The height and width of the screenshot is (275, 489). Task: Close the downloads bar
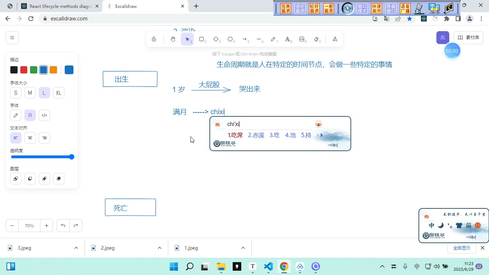[x=482, y=248]
